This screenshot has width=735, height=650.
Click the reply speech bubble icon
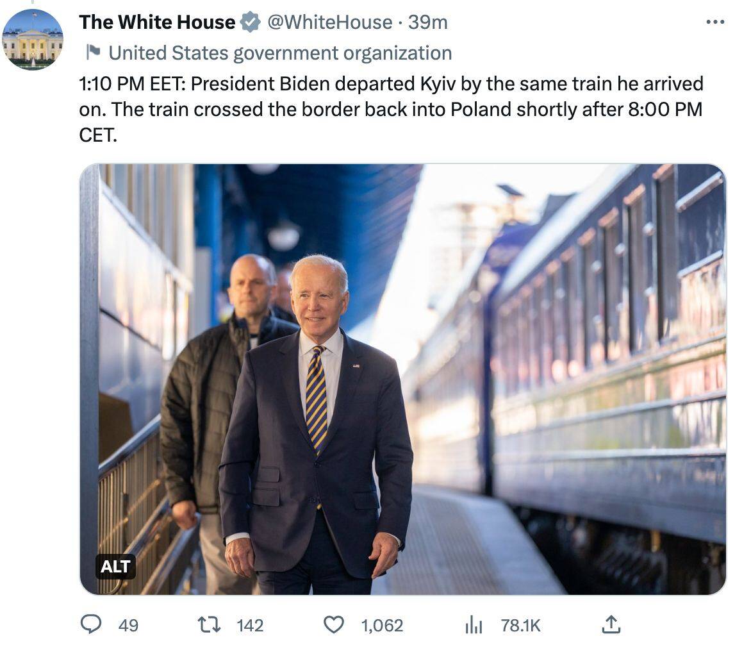coord(91,624)
